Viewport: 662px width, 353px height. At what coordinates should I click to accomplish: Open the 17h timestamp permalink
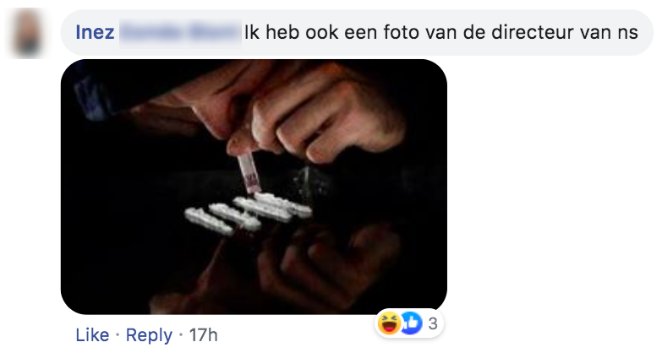point(203,335)
